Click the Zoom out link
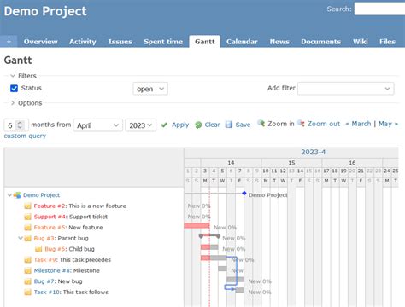405x307 pixels. click(x=324, y=124)
